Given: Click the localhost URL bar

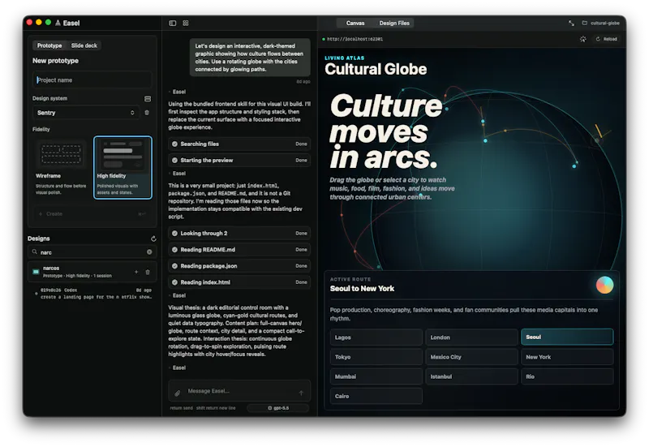Looking at the screenshot, I should pos(355,39).
